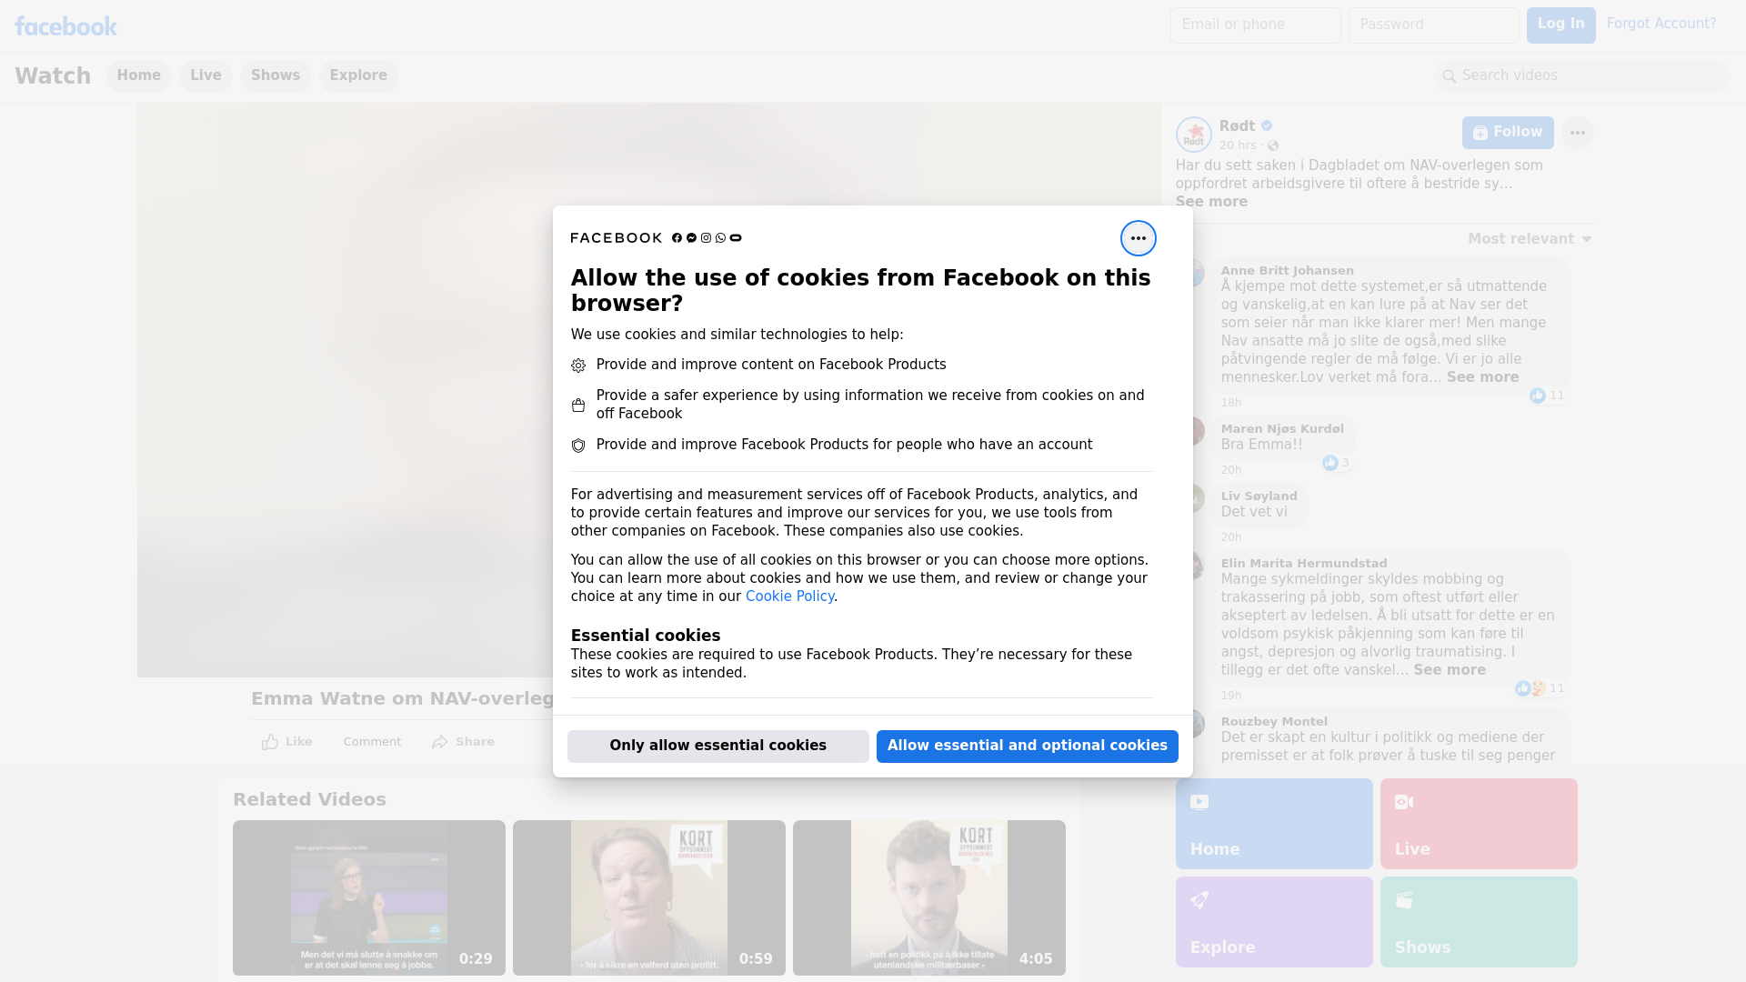The image size is (1746, 982).
Task: Click the Like thumbs-up icon
Action: coord(270,742)
